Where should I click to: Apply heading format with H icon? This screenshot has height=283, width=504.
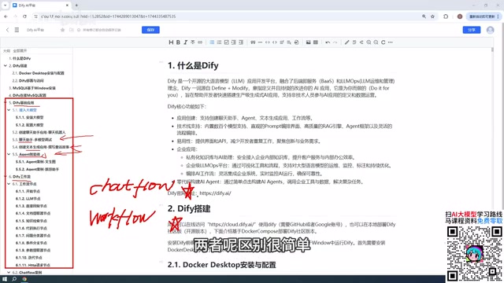(x=171, y=42)
